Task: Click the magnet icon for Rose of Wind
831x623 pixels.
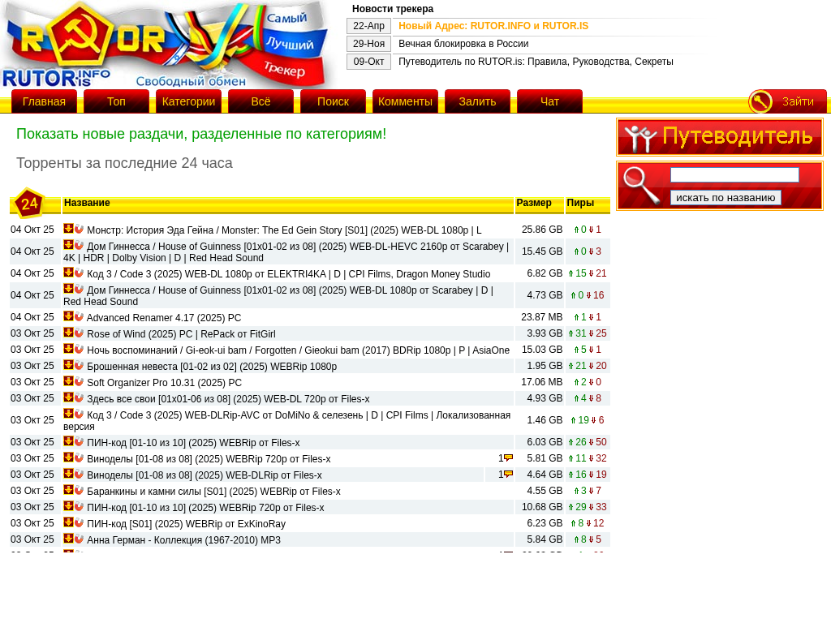Action: coord(80,333)
